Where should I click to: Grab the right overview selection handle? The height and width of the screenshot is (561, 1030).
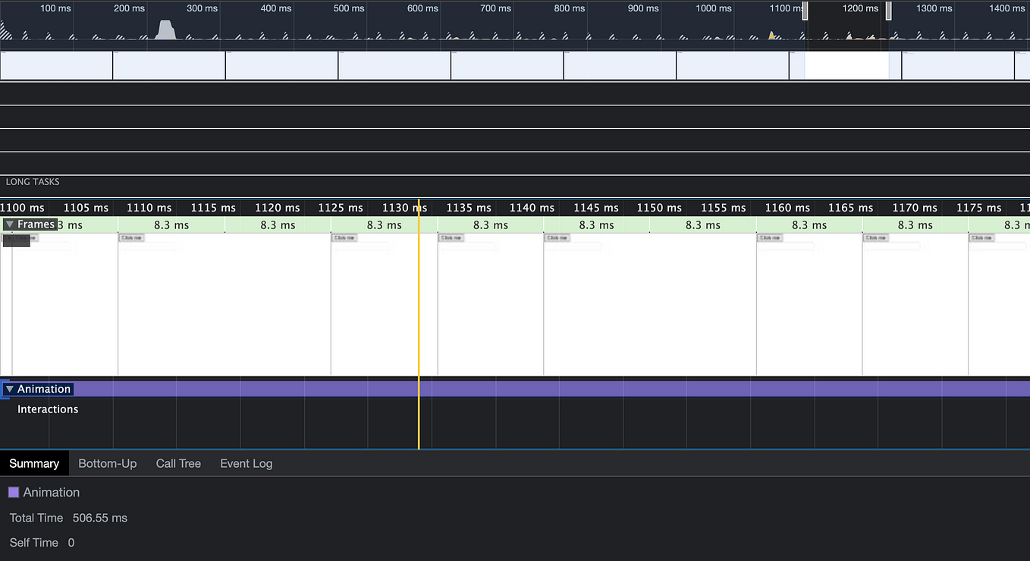[888, 11]
